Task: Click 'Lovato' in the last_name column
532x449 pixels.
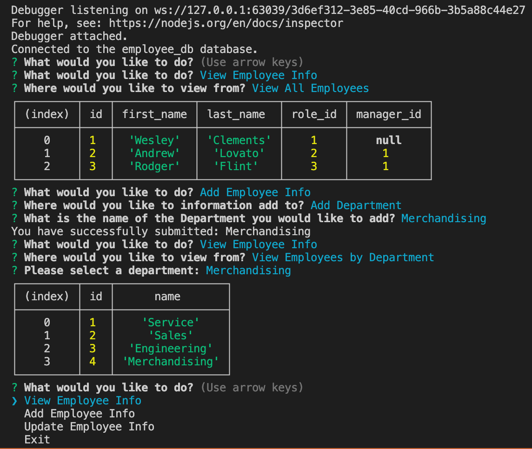Action: pos(239,153)
